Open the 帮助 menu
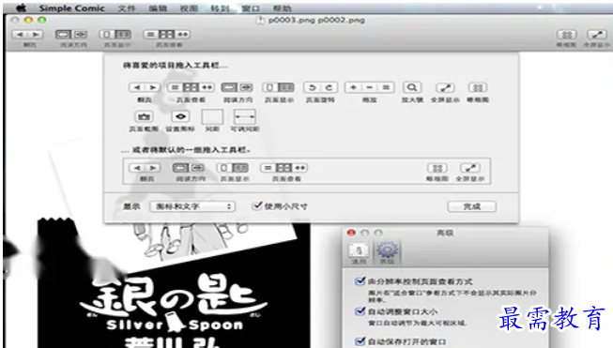Screen dimensions: 613x348 282,8
